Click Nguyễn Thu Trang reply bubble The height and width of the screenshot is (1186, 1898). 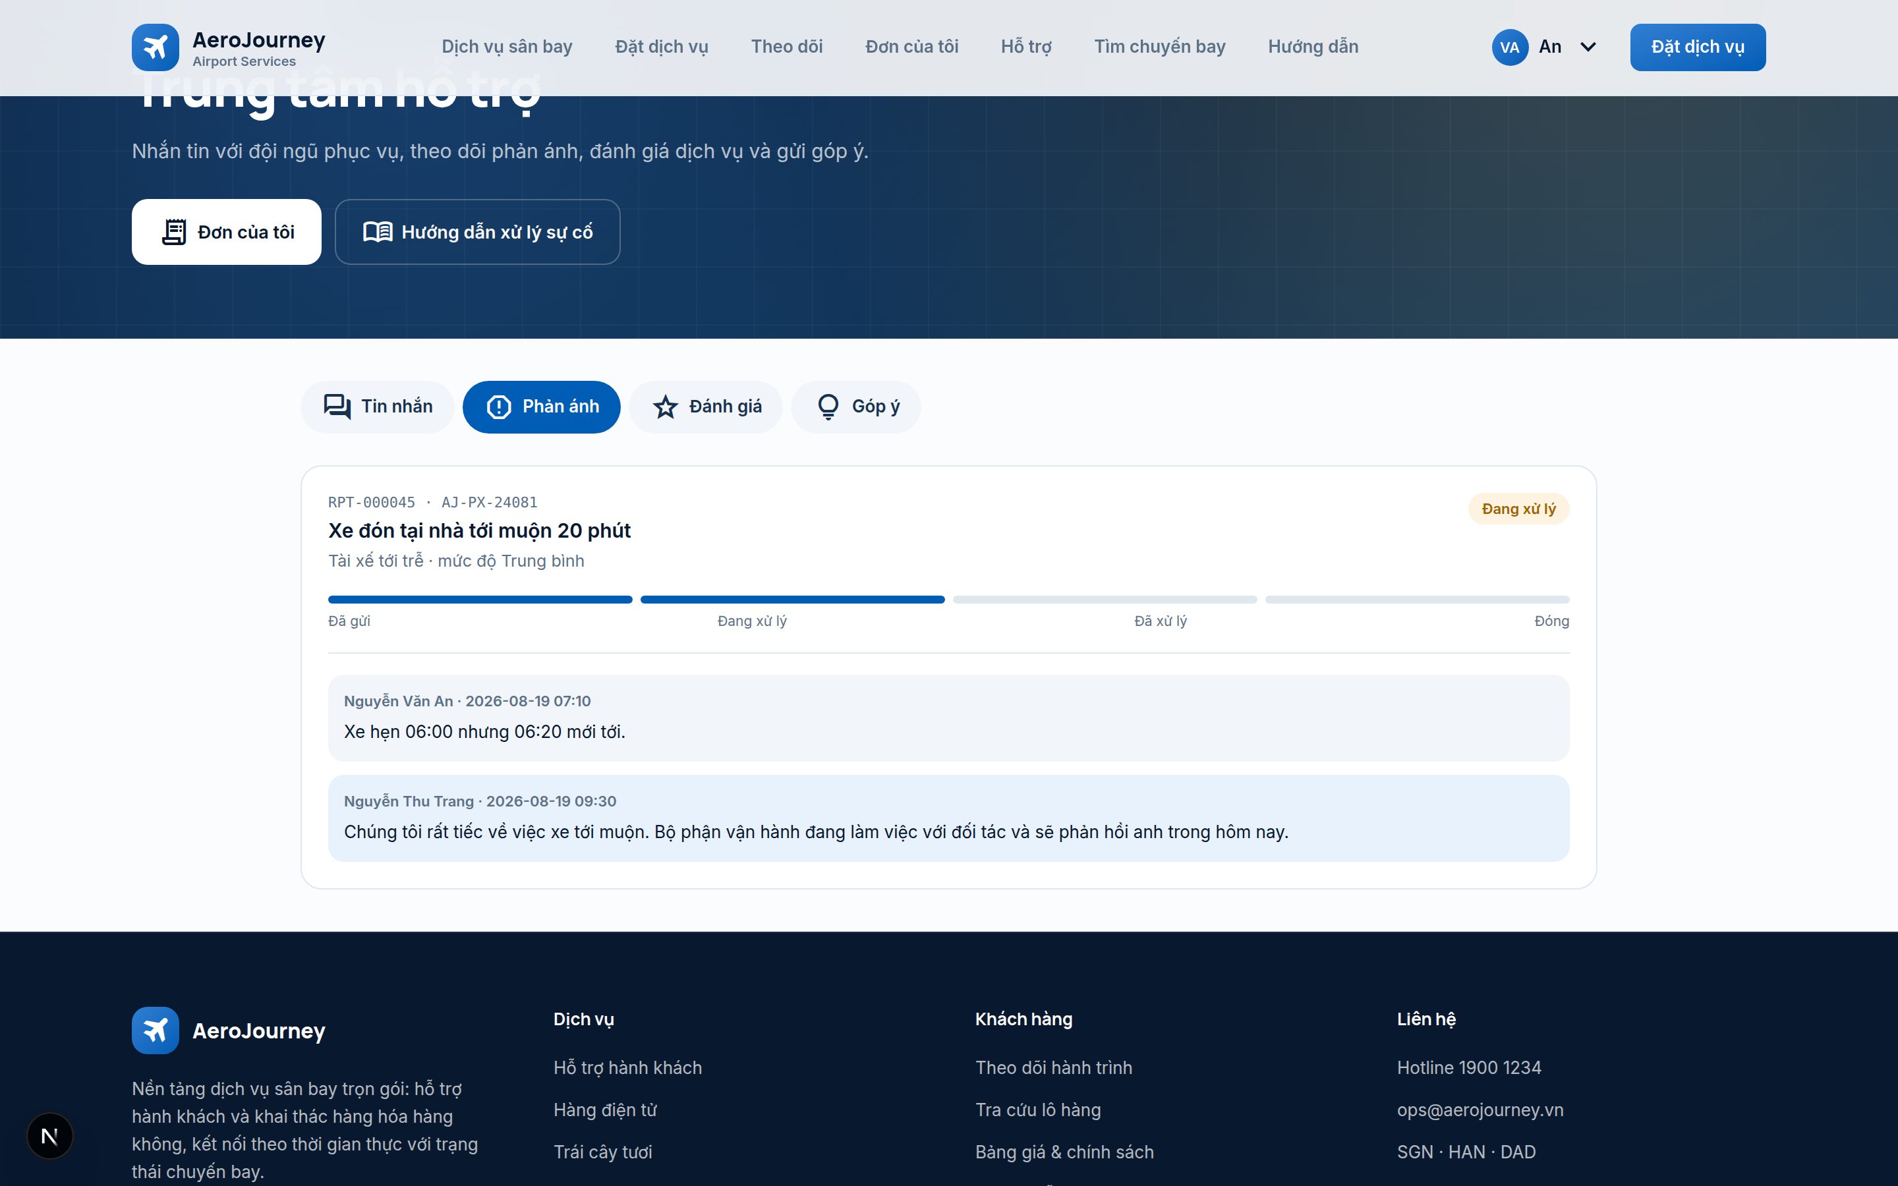pos(948,818)
